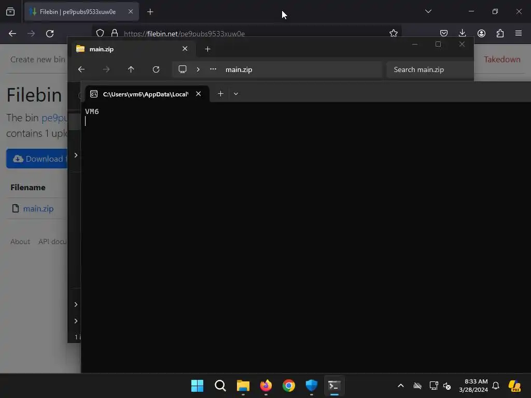Viewport: 531px width, 398px height.
Task: Click This PC monitor icon in breadcrumb
Action: tap(183, 69)
